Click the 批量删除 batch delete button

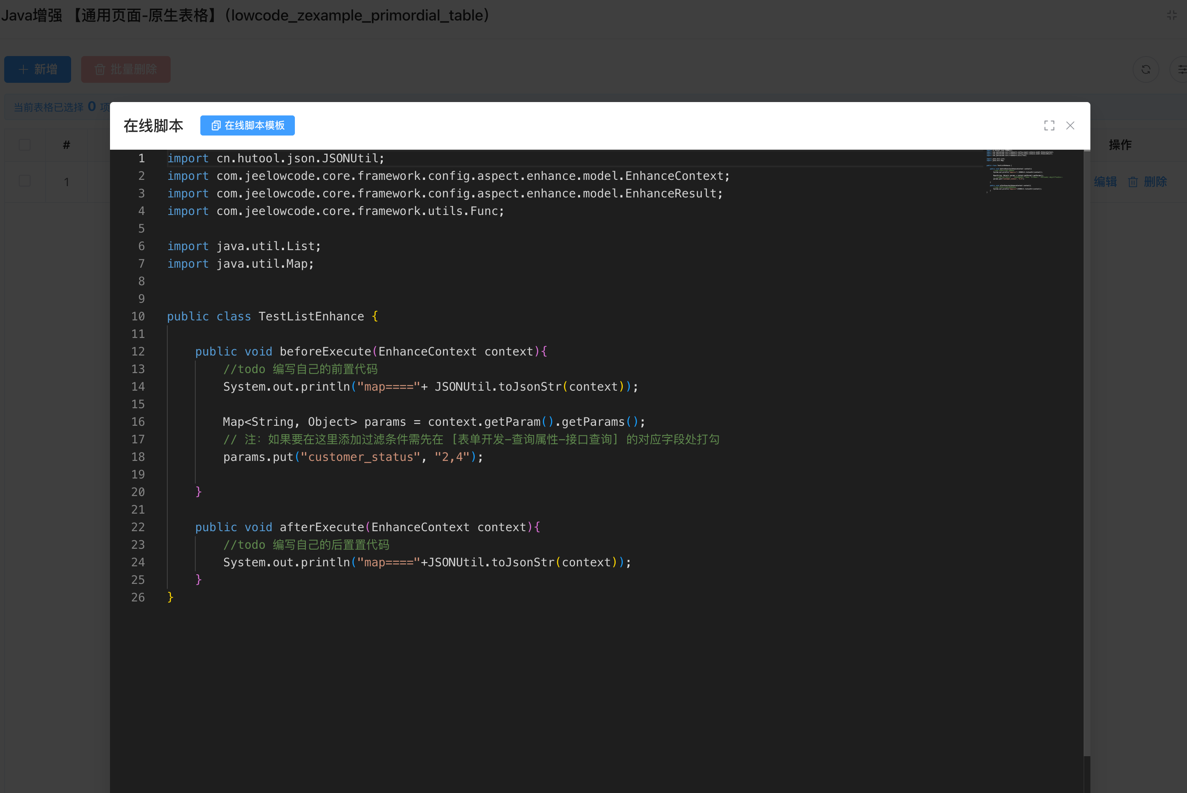(x=125, y=69)
